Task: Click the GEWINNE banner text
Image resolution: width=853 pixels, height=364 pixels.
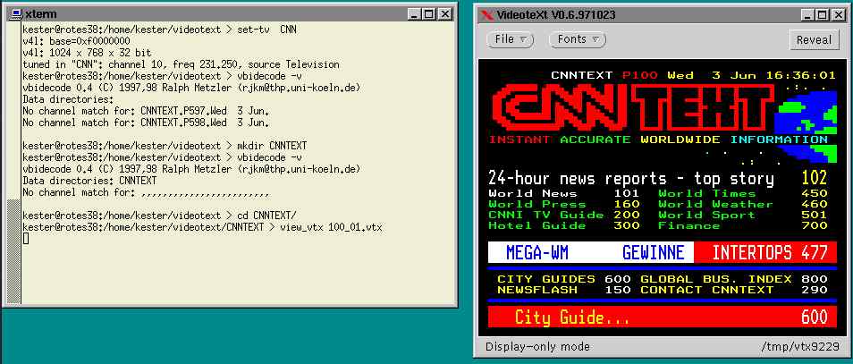Action: pyautogui.click(x=654, y=252)
